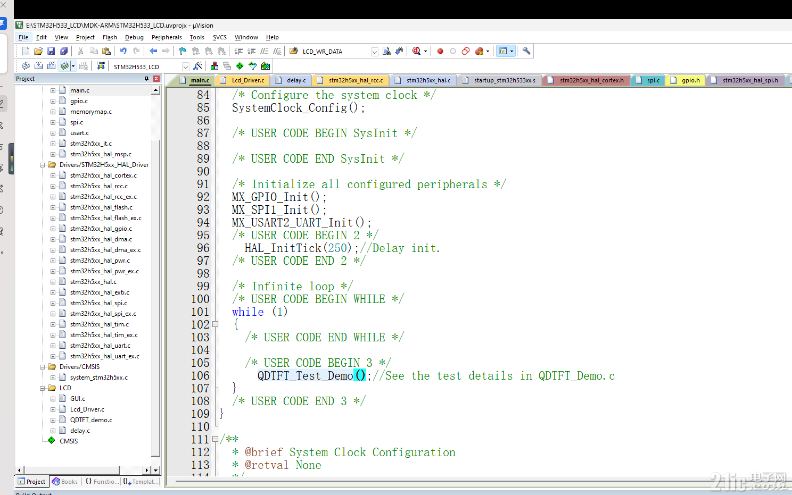Viewport: 792px width, 495px height.
Task: Kill all breakpoints in program
Action: click(x=478, y=51)
